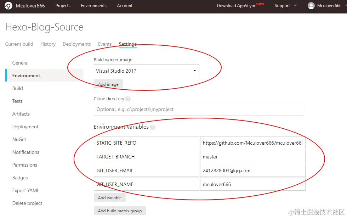Image resolution: width=347 pixels, height=218 pixels.
Task: Switch to the Current build tab
Action: click(x=19, y=44)
